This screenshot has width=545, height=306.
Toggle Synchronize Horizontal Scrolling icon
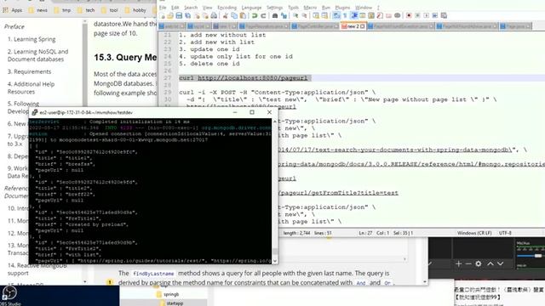tap(324, 15)
